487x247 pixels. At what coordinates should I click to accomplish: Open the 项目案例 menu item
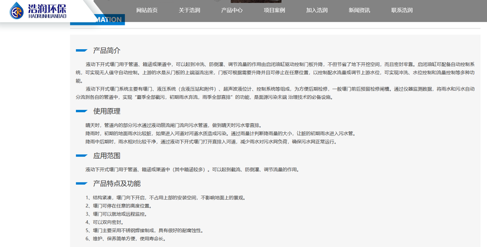(274, 10)
